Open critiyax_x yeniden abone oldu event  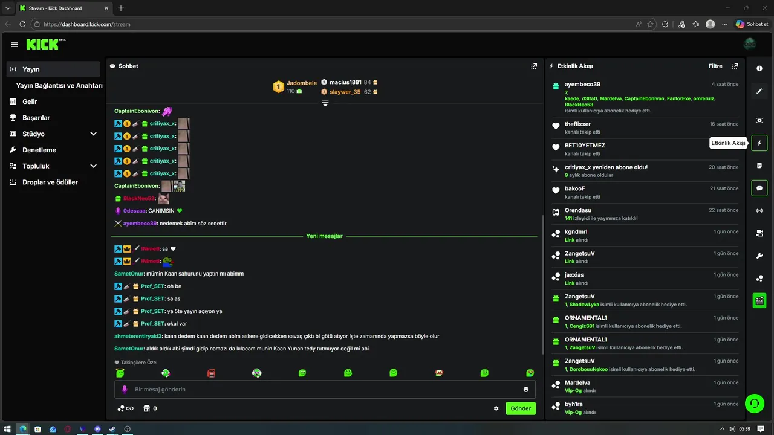coord(646,171)
